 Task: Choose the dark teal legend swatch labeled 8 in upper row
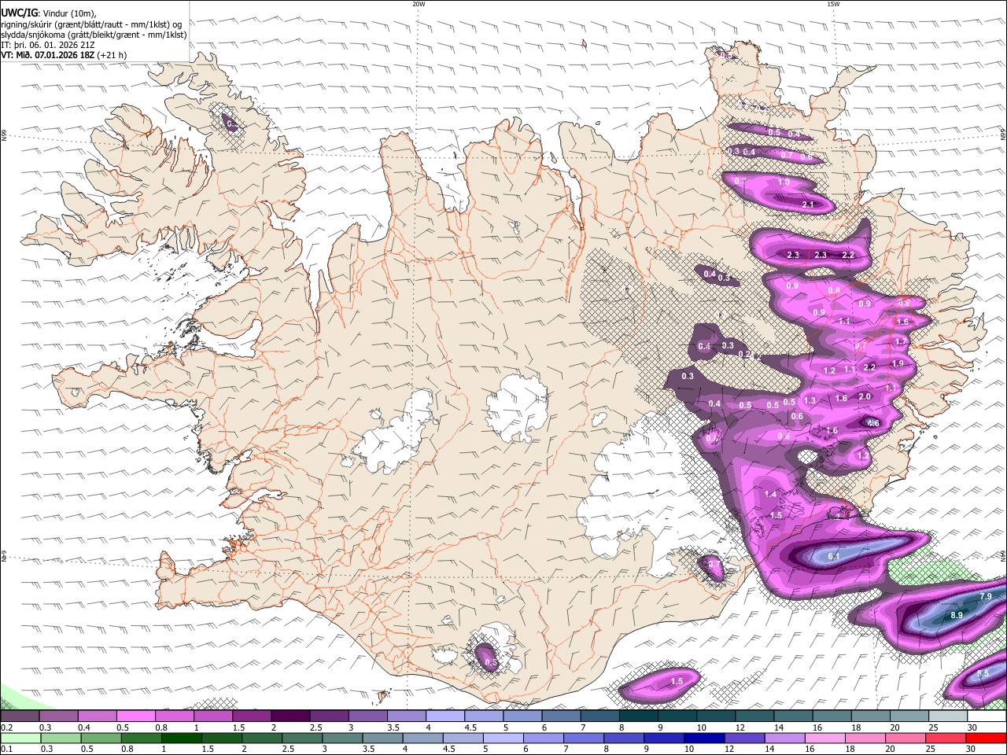639,716
